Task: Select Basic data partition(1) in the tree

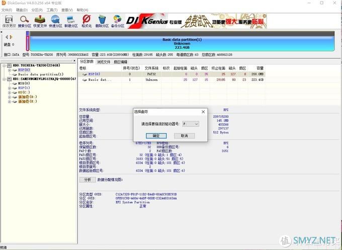Action: pos(41,74)
